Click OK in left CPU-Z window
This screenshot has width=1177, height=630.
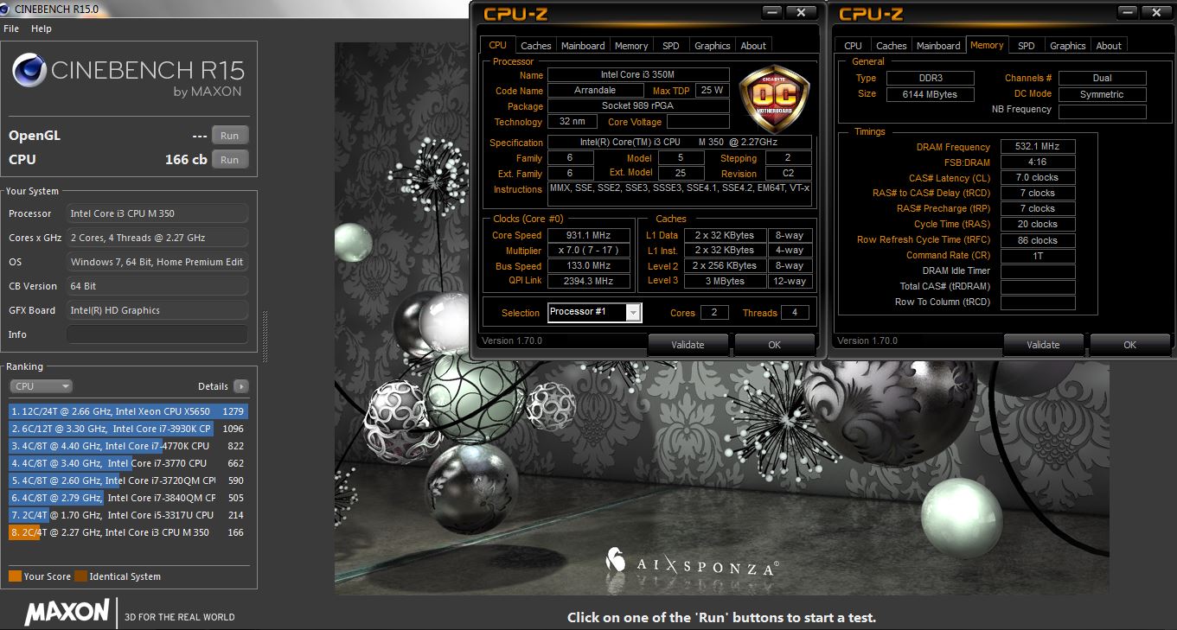pyautogui.click(x=774, y=345)
